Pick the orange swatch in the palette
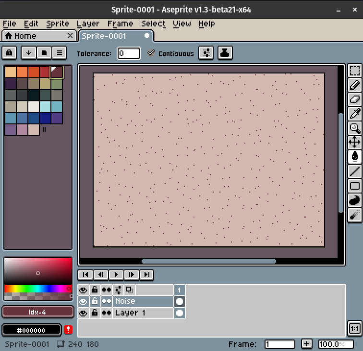The height and width of the screenshot is (351, 363). (x=22, y=72)
